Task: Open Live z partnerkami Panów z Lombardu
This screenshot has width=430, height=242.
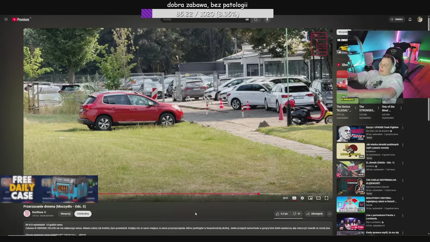Action: coord(380,217)
